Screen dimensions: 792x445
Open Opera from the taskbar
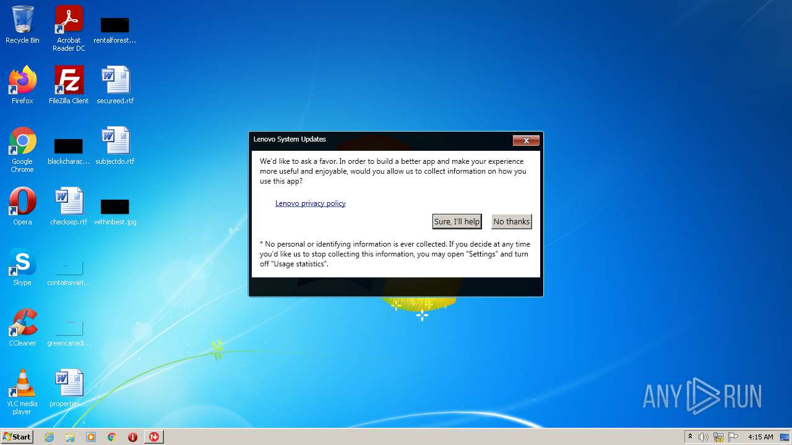132,437
